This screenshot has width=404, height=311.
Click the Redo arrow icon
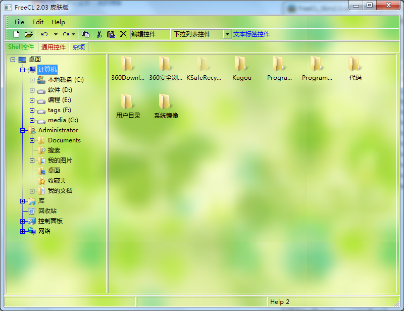click(x=66, y=34)
